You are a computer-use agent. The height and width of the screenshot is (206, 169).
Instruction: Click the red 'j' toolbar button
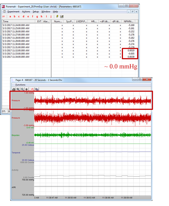[51, 17]
